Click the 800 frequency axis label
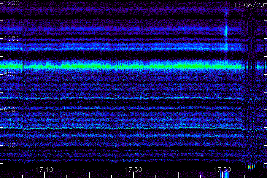267x178 pixels. click(9, 74)
